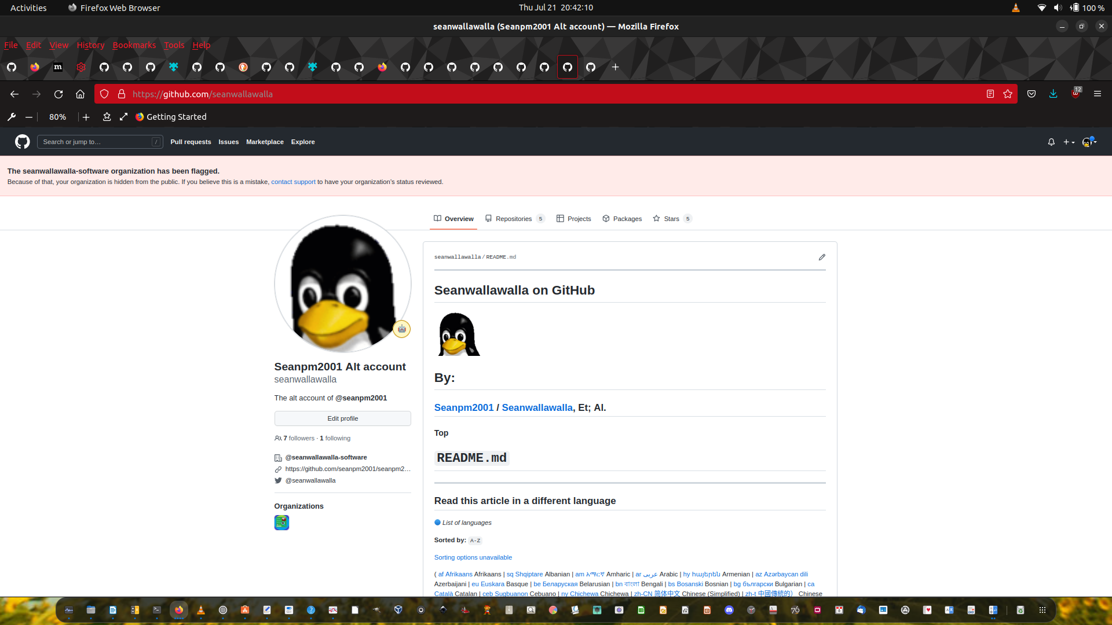The width and height of the screenshot is (1112, 625).
Task: Open Firefox hamburger application menu
Action: [1098, 94]
